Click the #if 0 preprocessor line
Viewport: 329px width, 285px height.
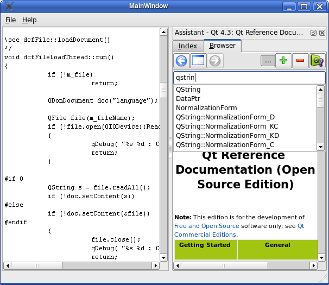point(14,179)
